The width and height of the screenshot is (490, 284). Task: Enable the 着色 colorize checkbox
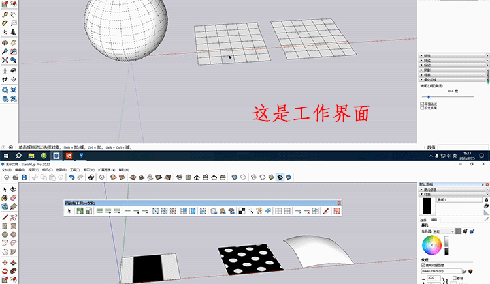(x=455, y=278)
